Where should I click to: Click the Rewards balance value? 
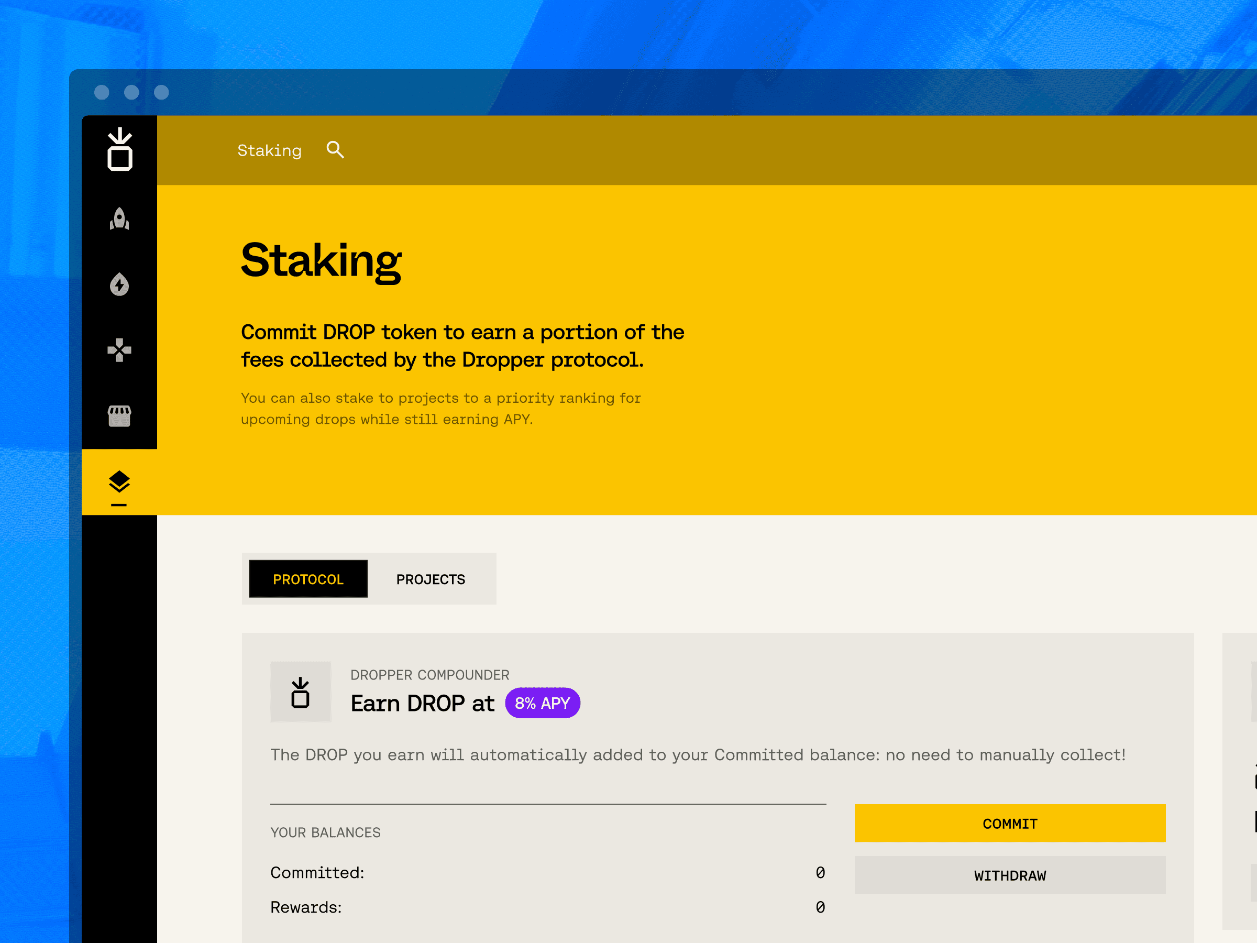pyautogui.click(x=820, y=907)
